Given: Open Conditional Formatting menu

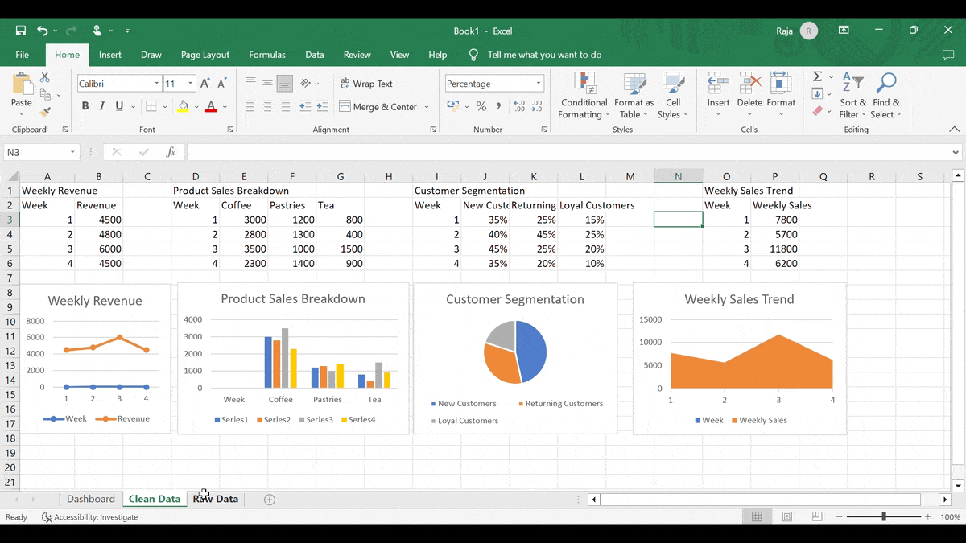Looking at the screenshot, I should click(x=584, y=97).
